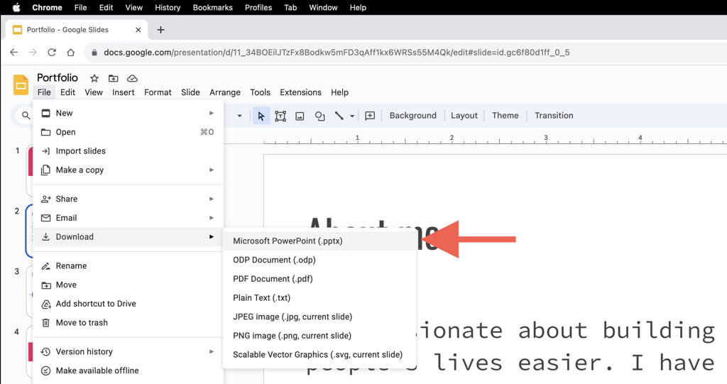This screenshot has height=384, width=727.
Task: Choose Microsoft PowerPoint (.pptx) download
Action: 288,241
